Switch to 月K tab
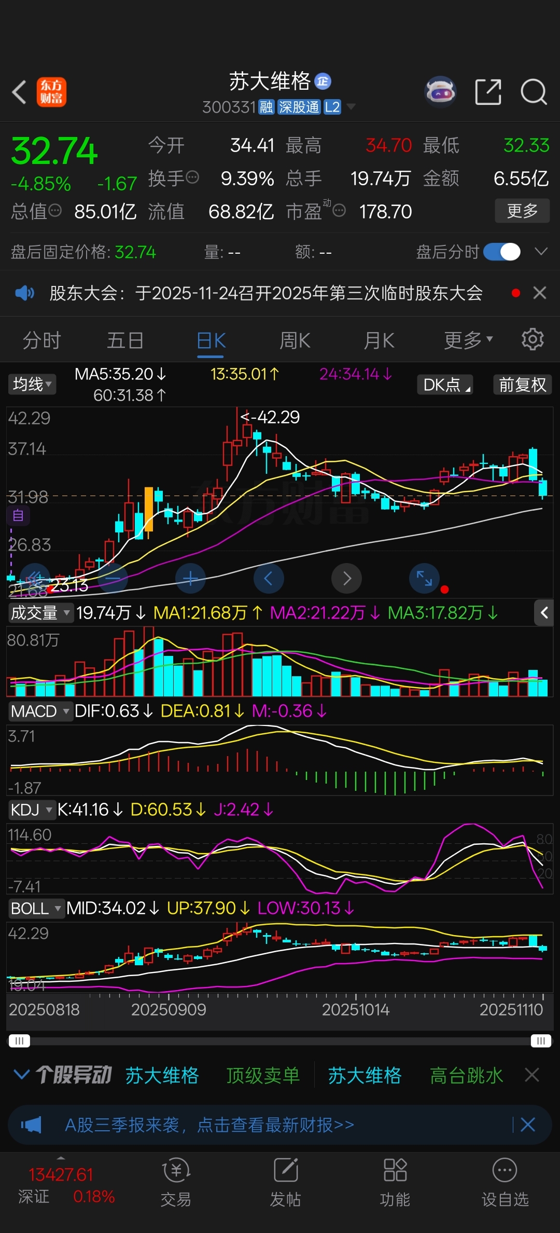This screenshot has width=560, height=1233. [x=379, y=340]
